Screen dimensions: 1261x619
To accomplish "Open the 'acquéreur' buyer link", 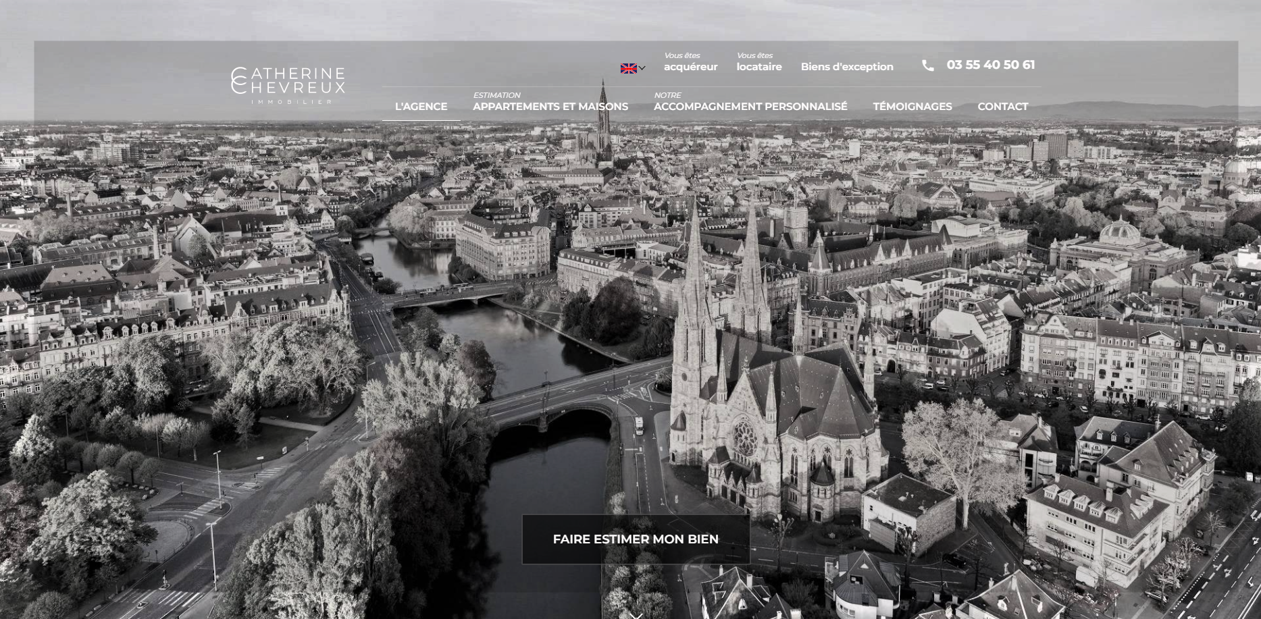I will pos(690,67).
